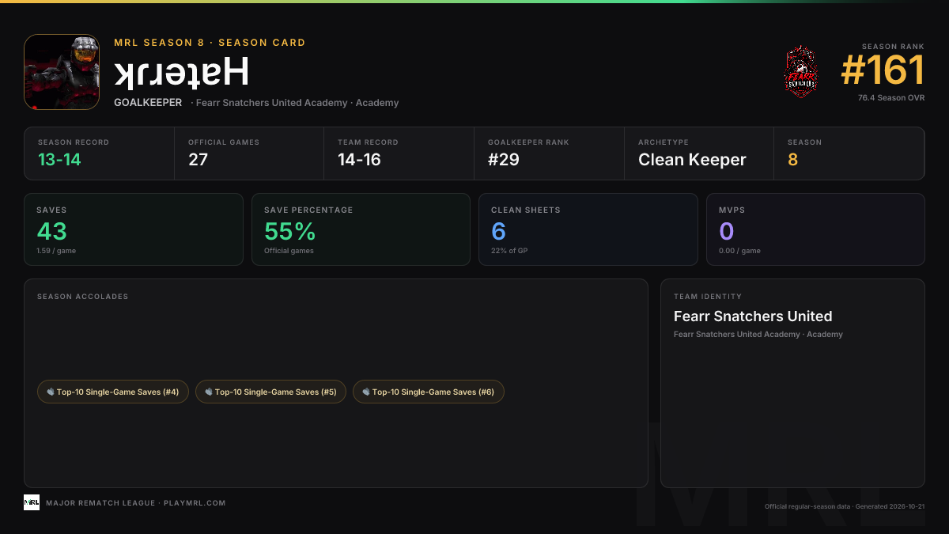Click the icon on the Single-Game Saves (#4) badge
The width and height of the screenshot is (949, 534).
tap(51, 392)
